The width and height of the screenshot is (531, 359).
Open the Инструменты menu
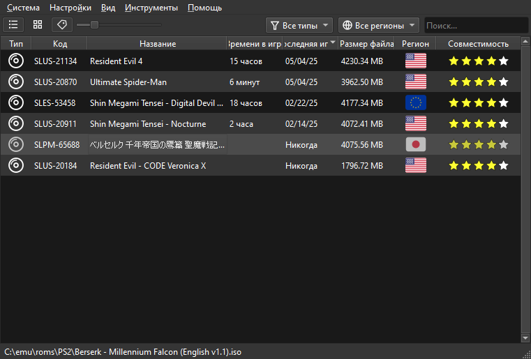coord(151,8)
